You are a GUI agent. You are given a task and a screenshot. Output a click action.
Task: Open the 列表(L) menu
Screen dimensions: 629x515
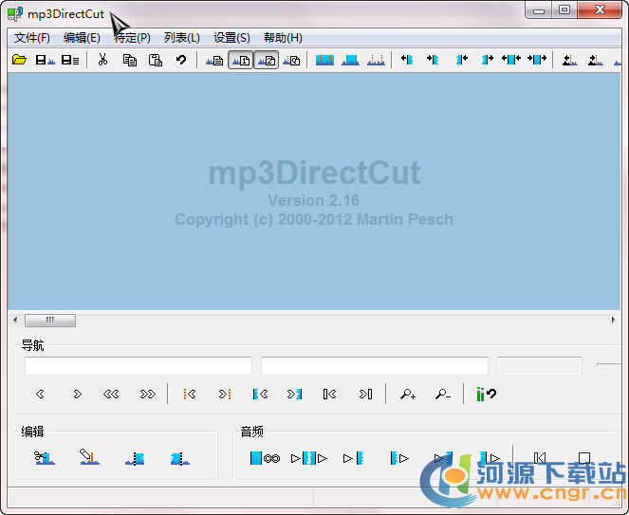click(181, 38)
